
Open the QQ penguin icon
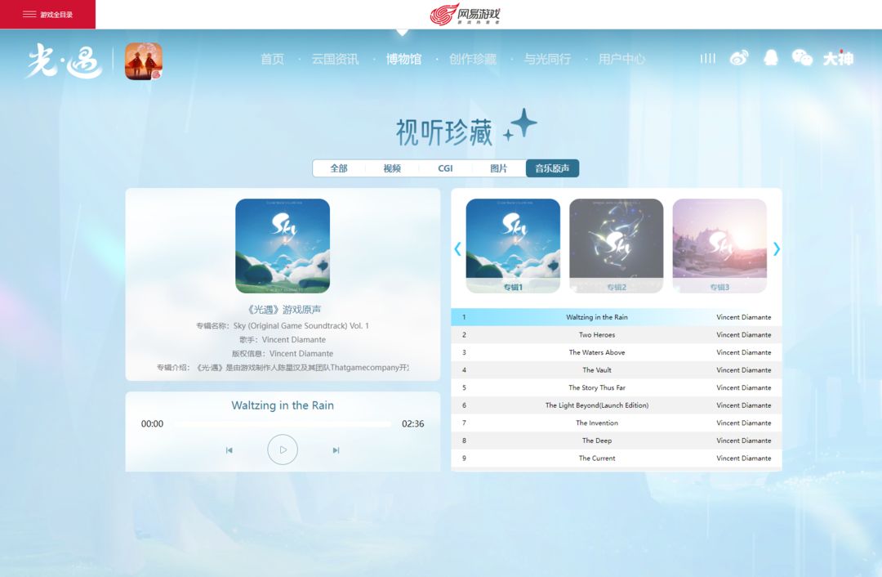point(771,57)
